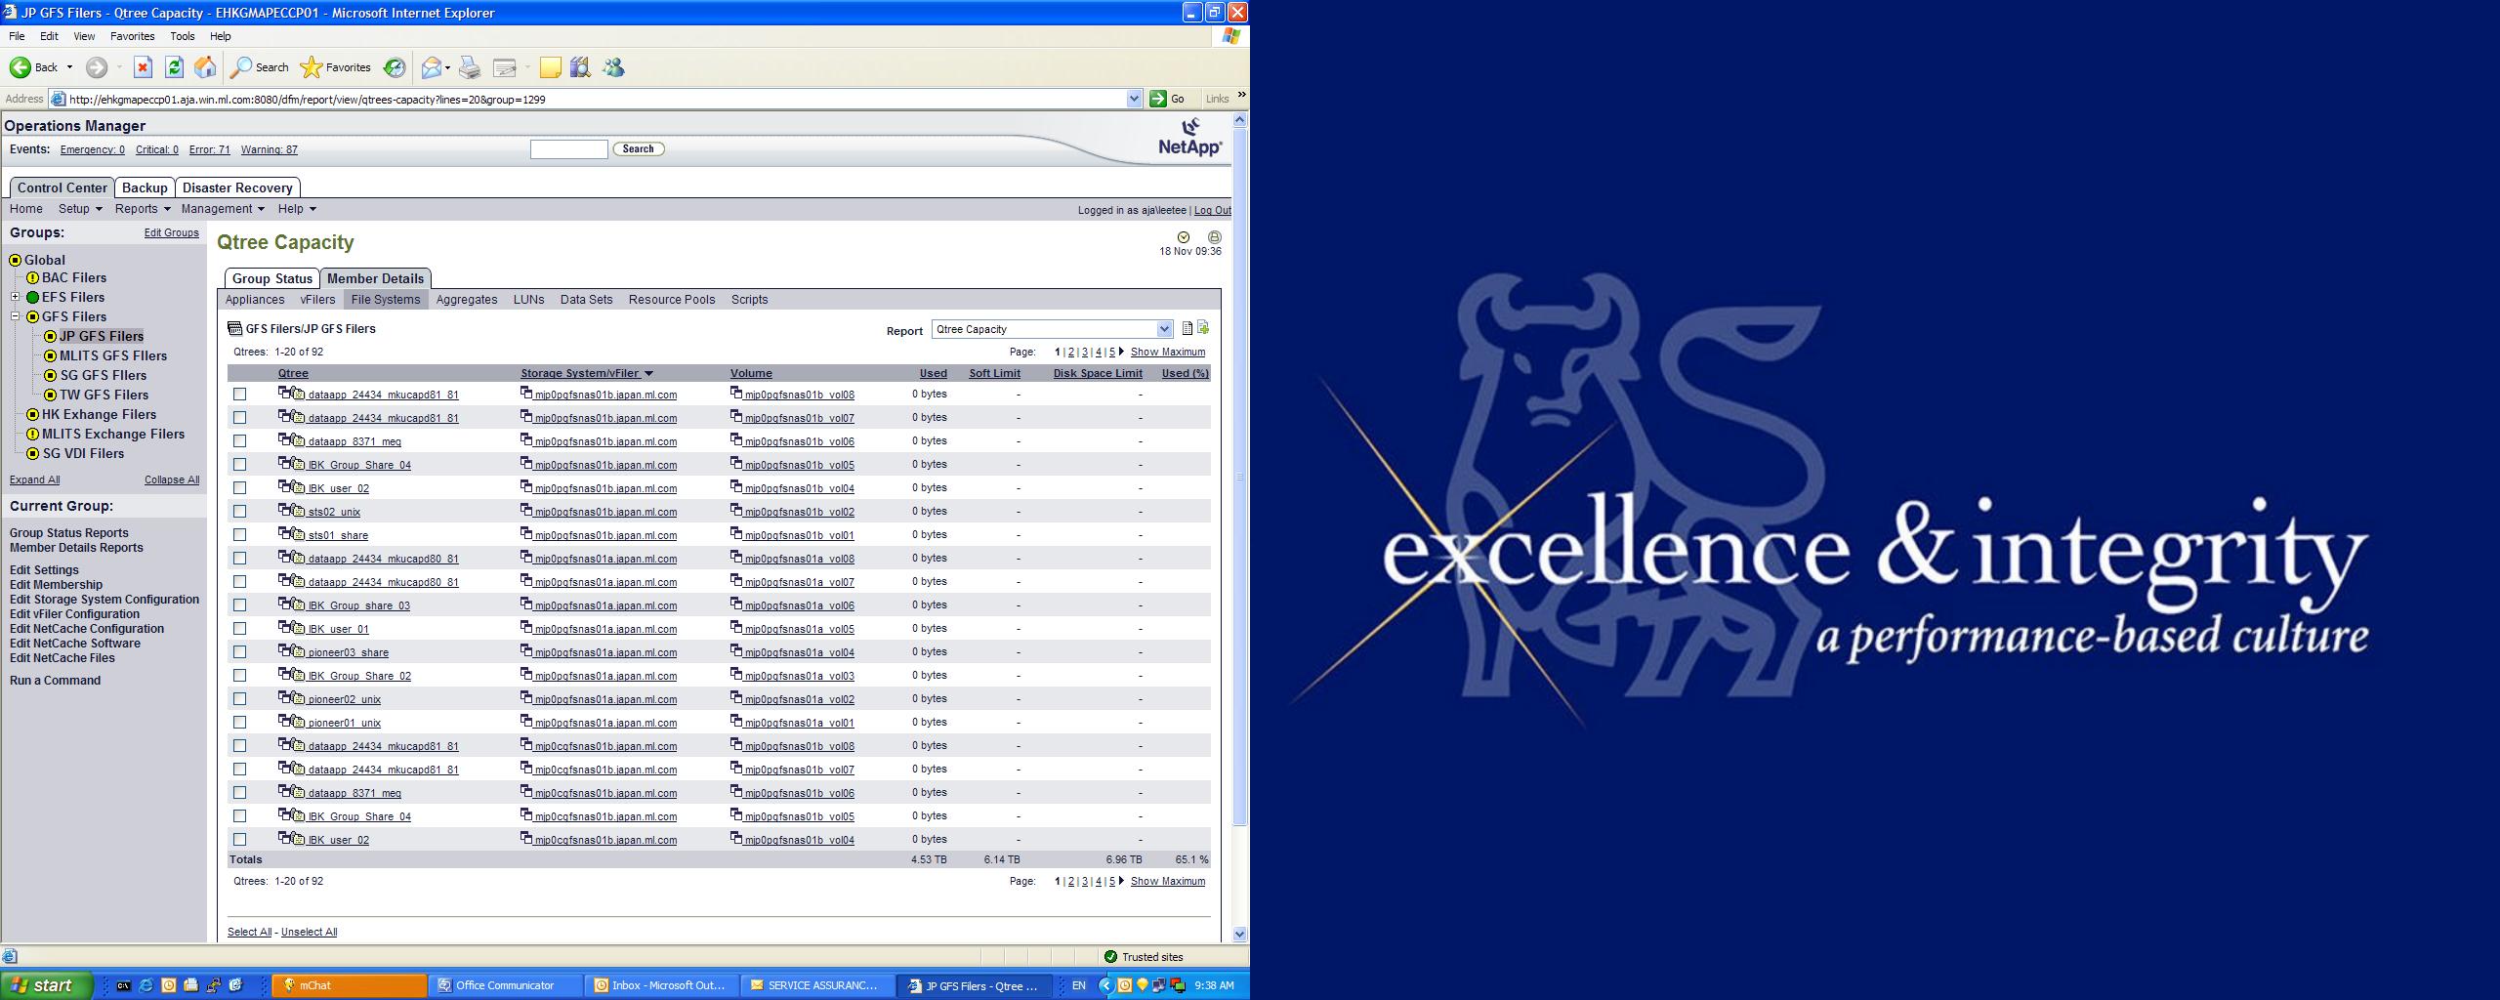
Task: Open the IE File menu
Action: (x=17, y=36)
